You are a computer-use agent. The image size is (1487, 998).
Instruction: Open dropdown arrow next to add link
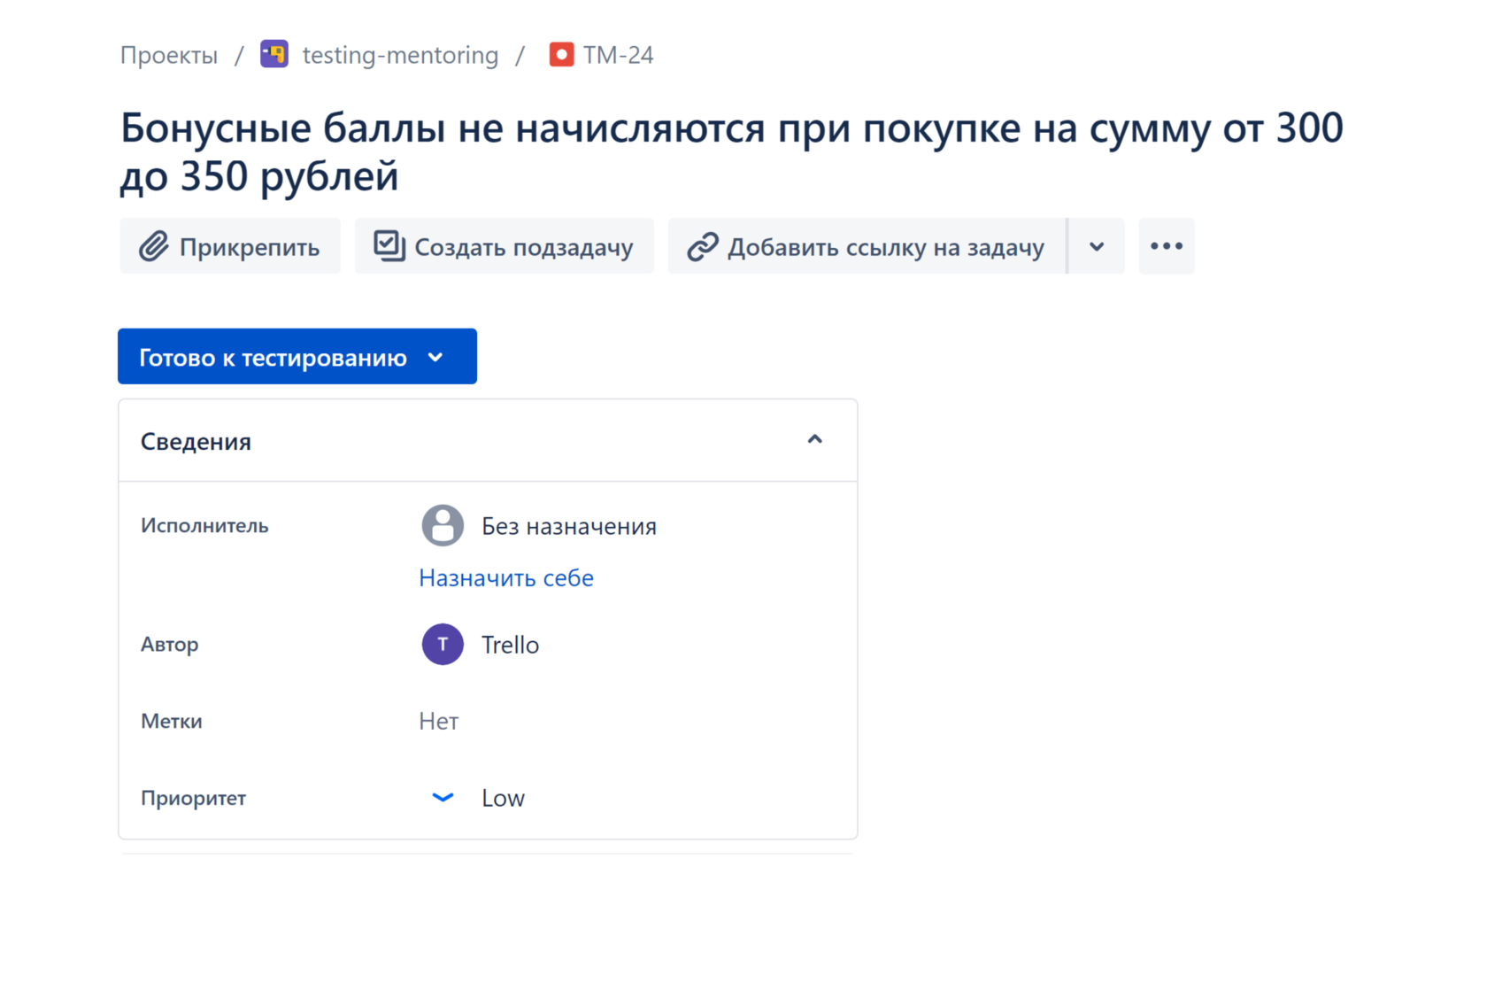pyautogui.click(x=1097, y=246)
